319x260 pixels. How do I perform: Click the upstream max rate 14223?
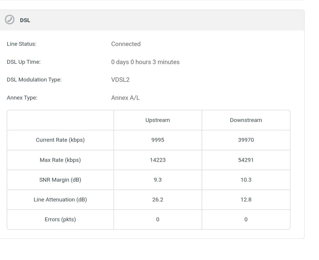[158, 160]
